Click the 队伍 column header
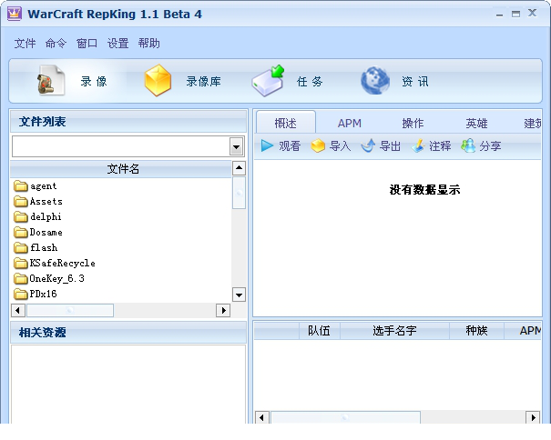551x440 pixels. click(x=319, y=330)
